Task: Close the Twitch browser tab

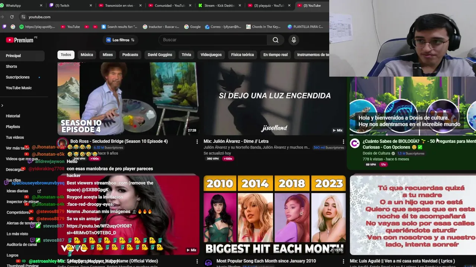Action: tap(91, 6)
